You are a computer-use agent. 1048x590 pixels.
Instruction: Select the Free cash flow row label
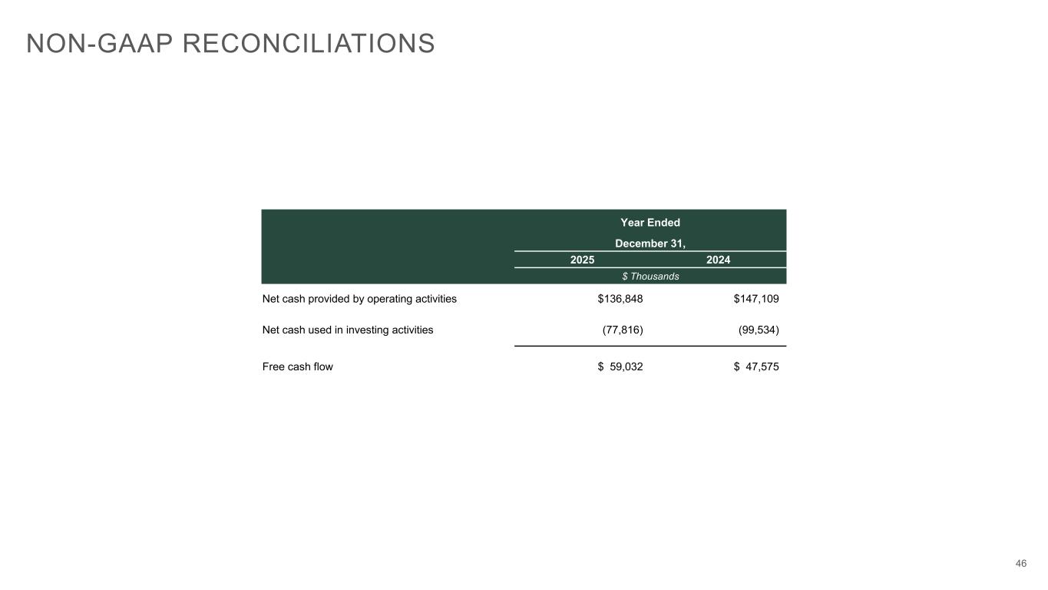pos(298,366)
